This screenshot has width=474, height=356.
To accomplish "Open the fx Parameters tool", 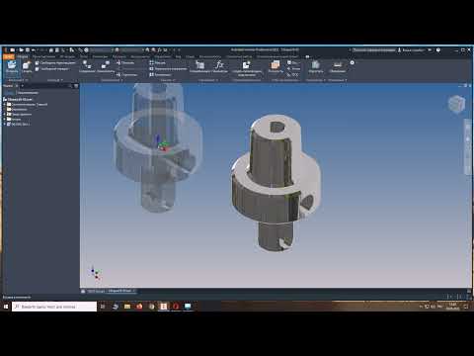I will [219, 66].
